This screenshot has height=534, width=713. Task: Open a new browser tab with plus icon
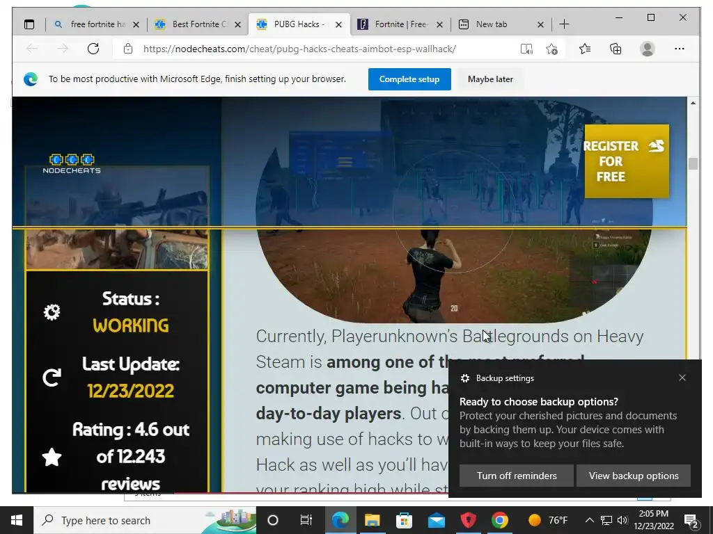[x=564, y=24]
